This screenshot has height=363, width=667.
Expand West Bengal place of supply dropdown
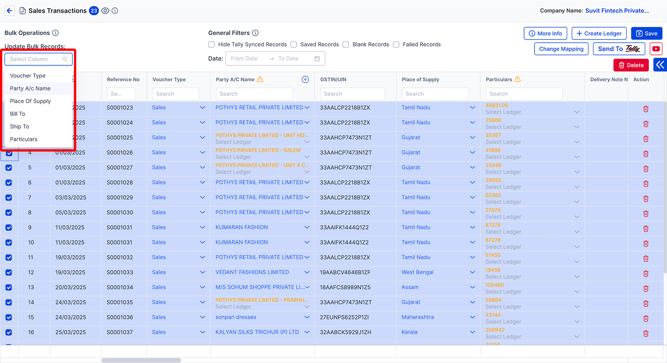point(473,272)
